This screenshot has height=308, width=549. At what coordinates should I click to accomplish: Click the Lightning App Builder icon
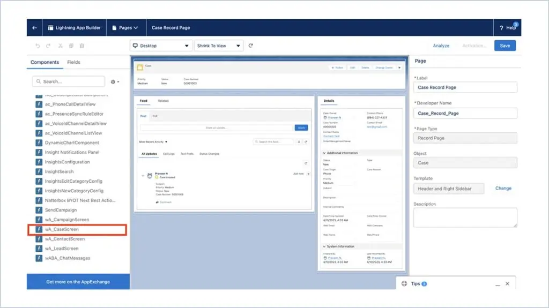point(50,28)
